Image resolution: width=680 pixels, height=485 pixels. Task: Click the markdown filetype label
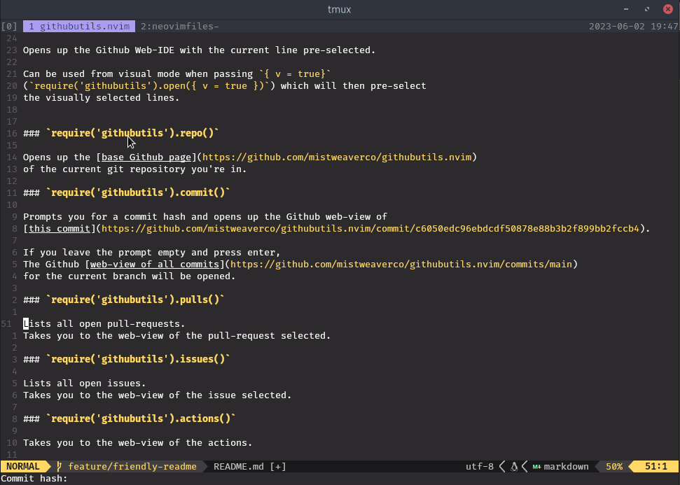click(x=566, y=466)
